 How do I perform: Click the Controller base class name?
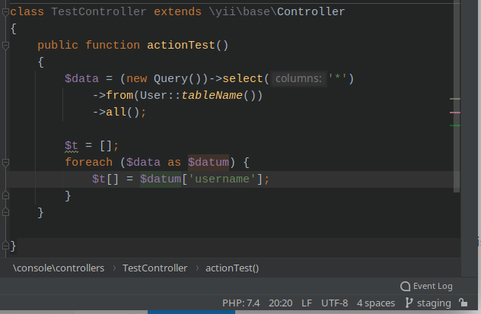pos(311,12)
